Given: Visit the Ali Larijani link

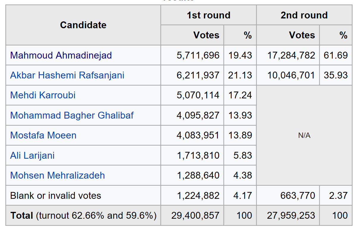Looking at the screenshot, I should [32, 155].
